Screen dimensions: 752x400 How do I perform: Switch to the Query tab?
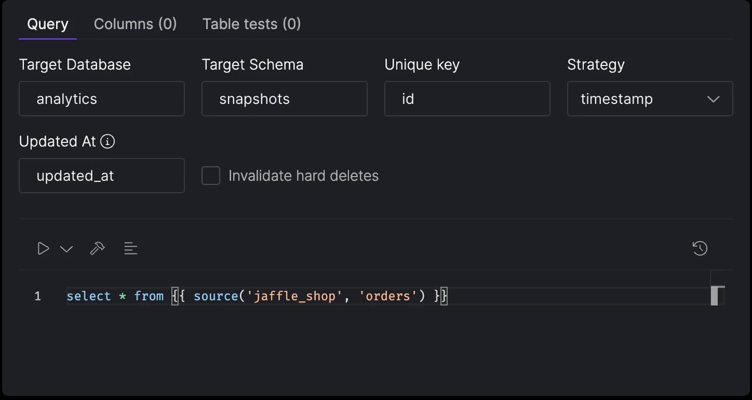(x=48, y=24)
